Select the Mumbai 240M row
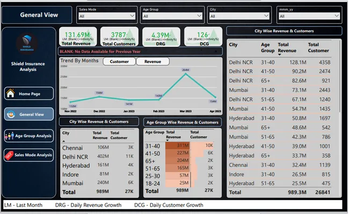 point(98,183)
